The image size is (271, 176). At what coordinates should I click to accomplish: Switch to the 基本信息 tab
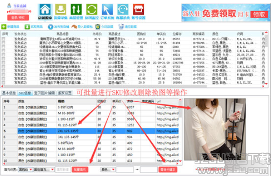[x=9, y=93]
